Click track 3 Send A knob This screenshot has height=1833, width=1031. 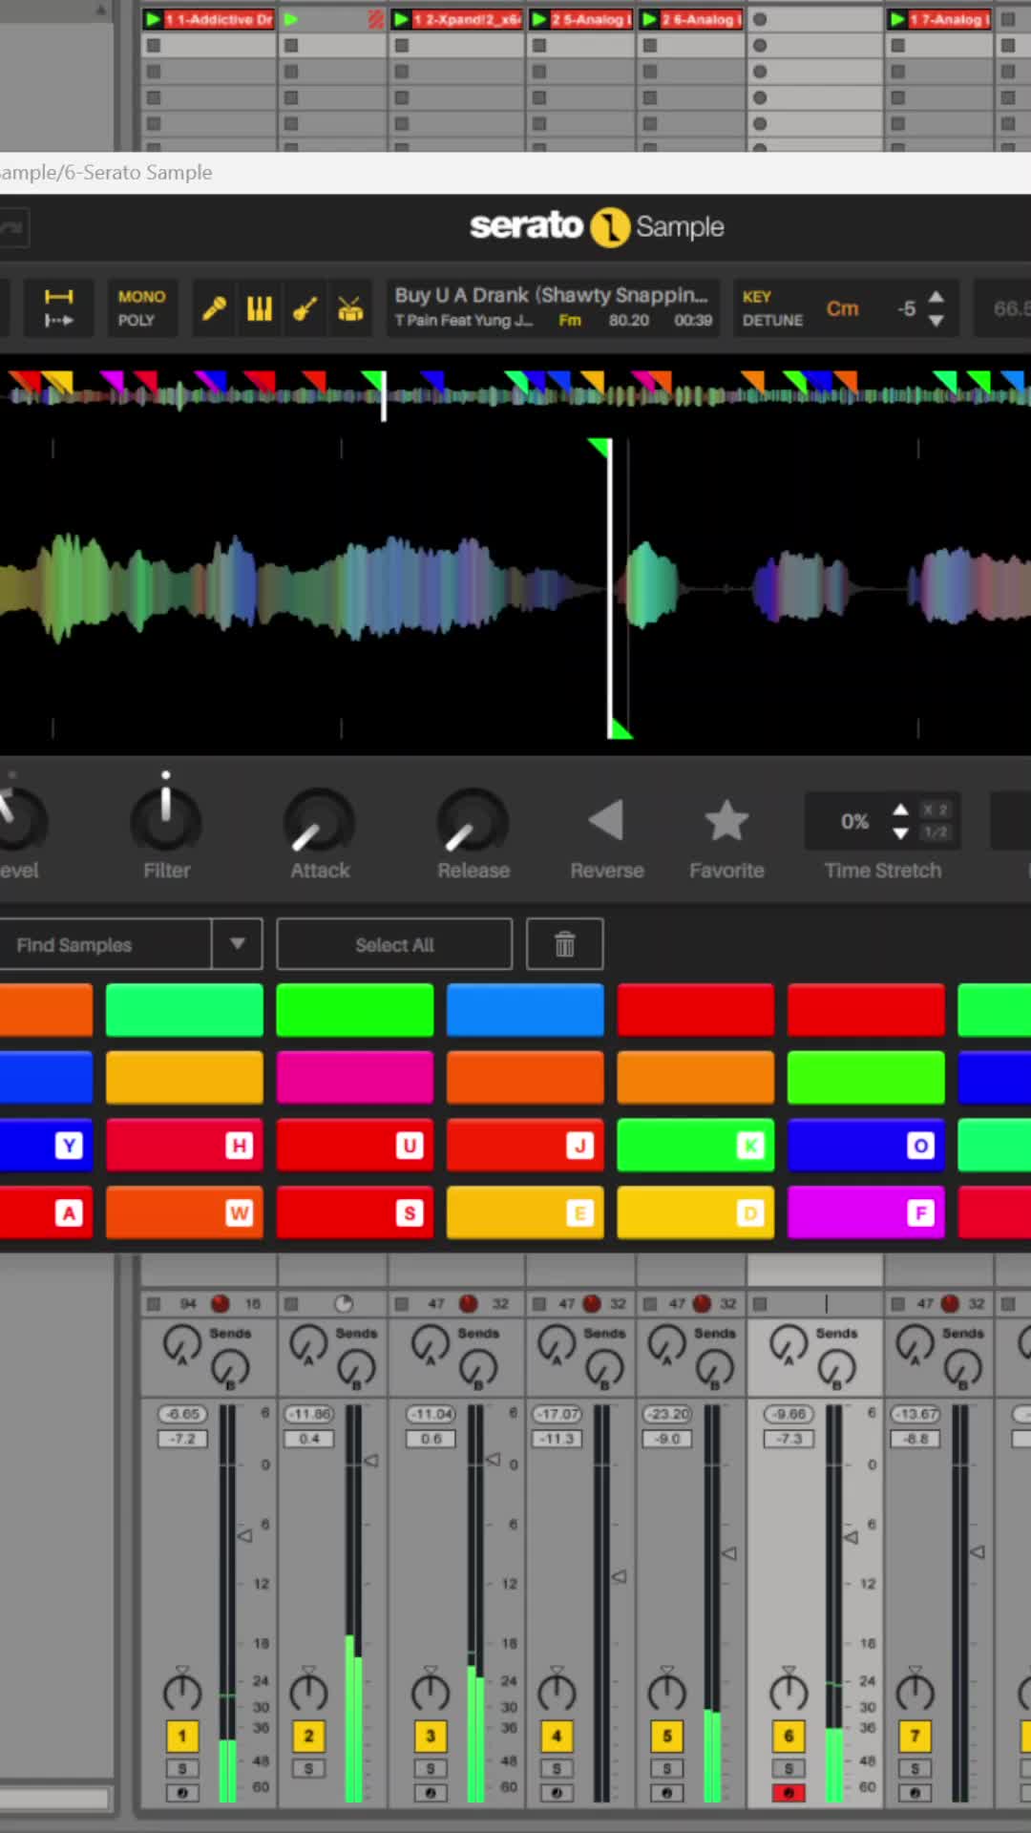coord(431,1344)
